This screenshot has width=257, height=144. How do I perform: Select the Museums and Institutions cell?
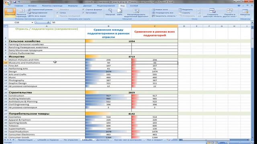pyautogui.click(x=47, y=63)
